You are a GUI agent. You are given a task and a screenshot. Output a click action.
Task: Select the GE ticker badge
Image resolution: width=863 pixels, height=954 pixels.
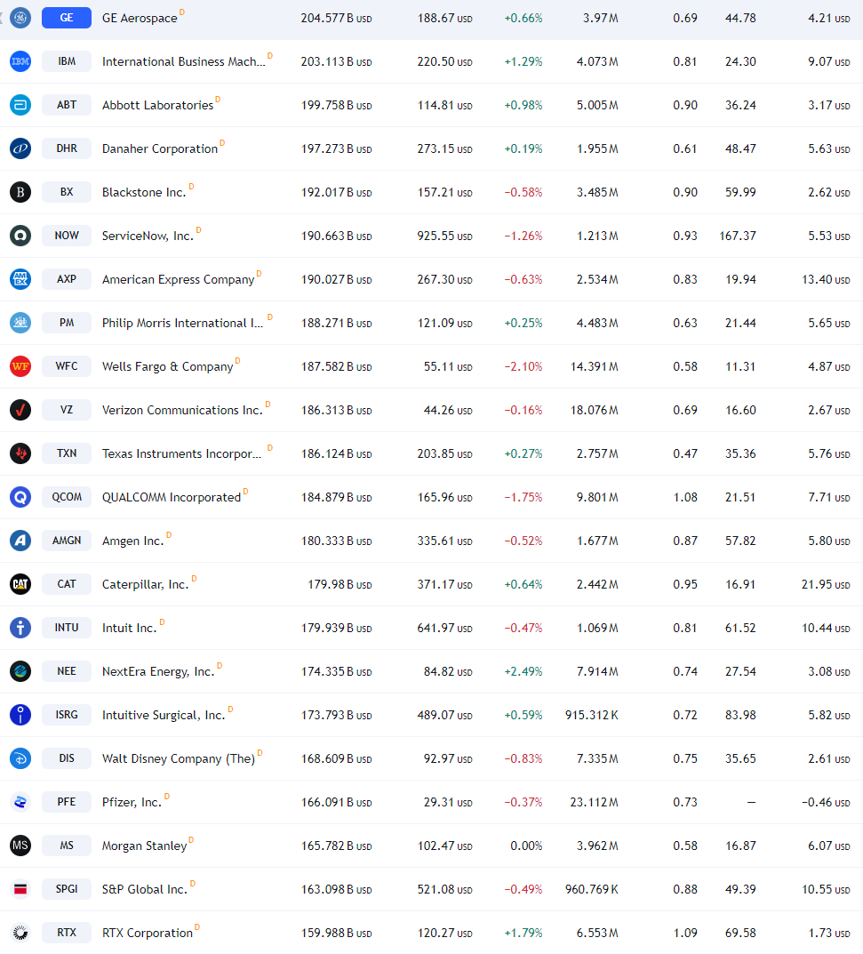[67, 18]
